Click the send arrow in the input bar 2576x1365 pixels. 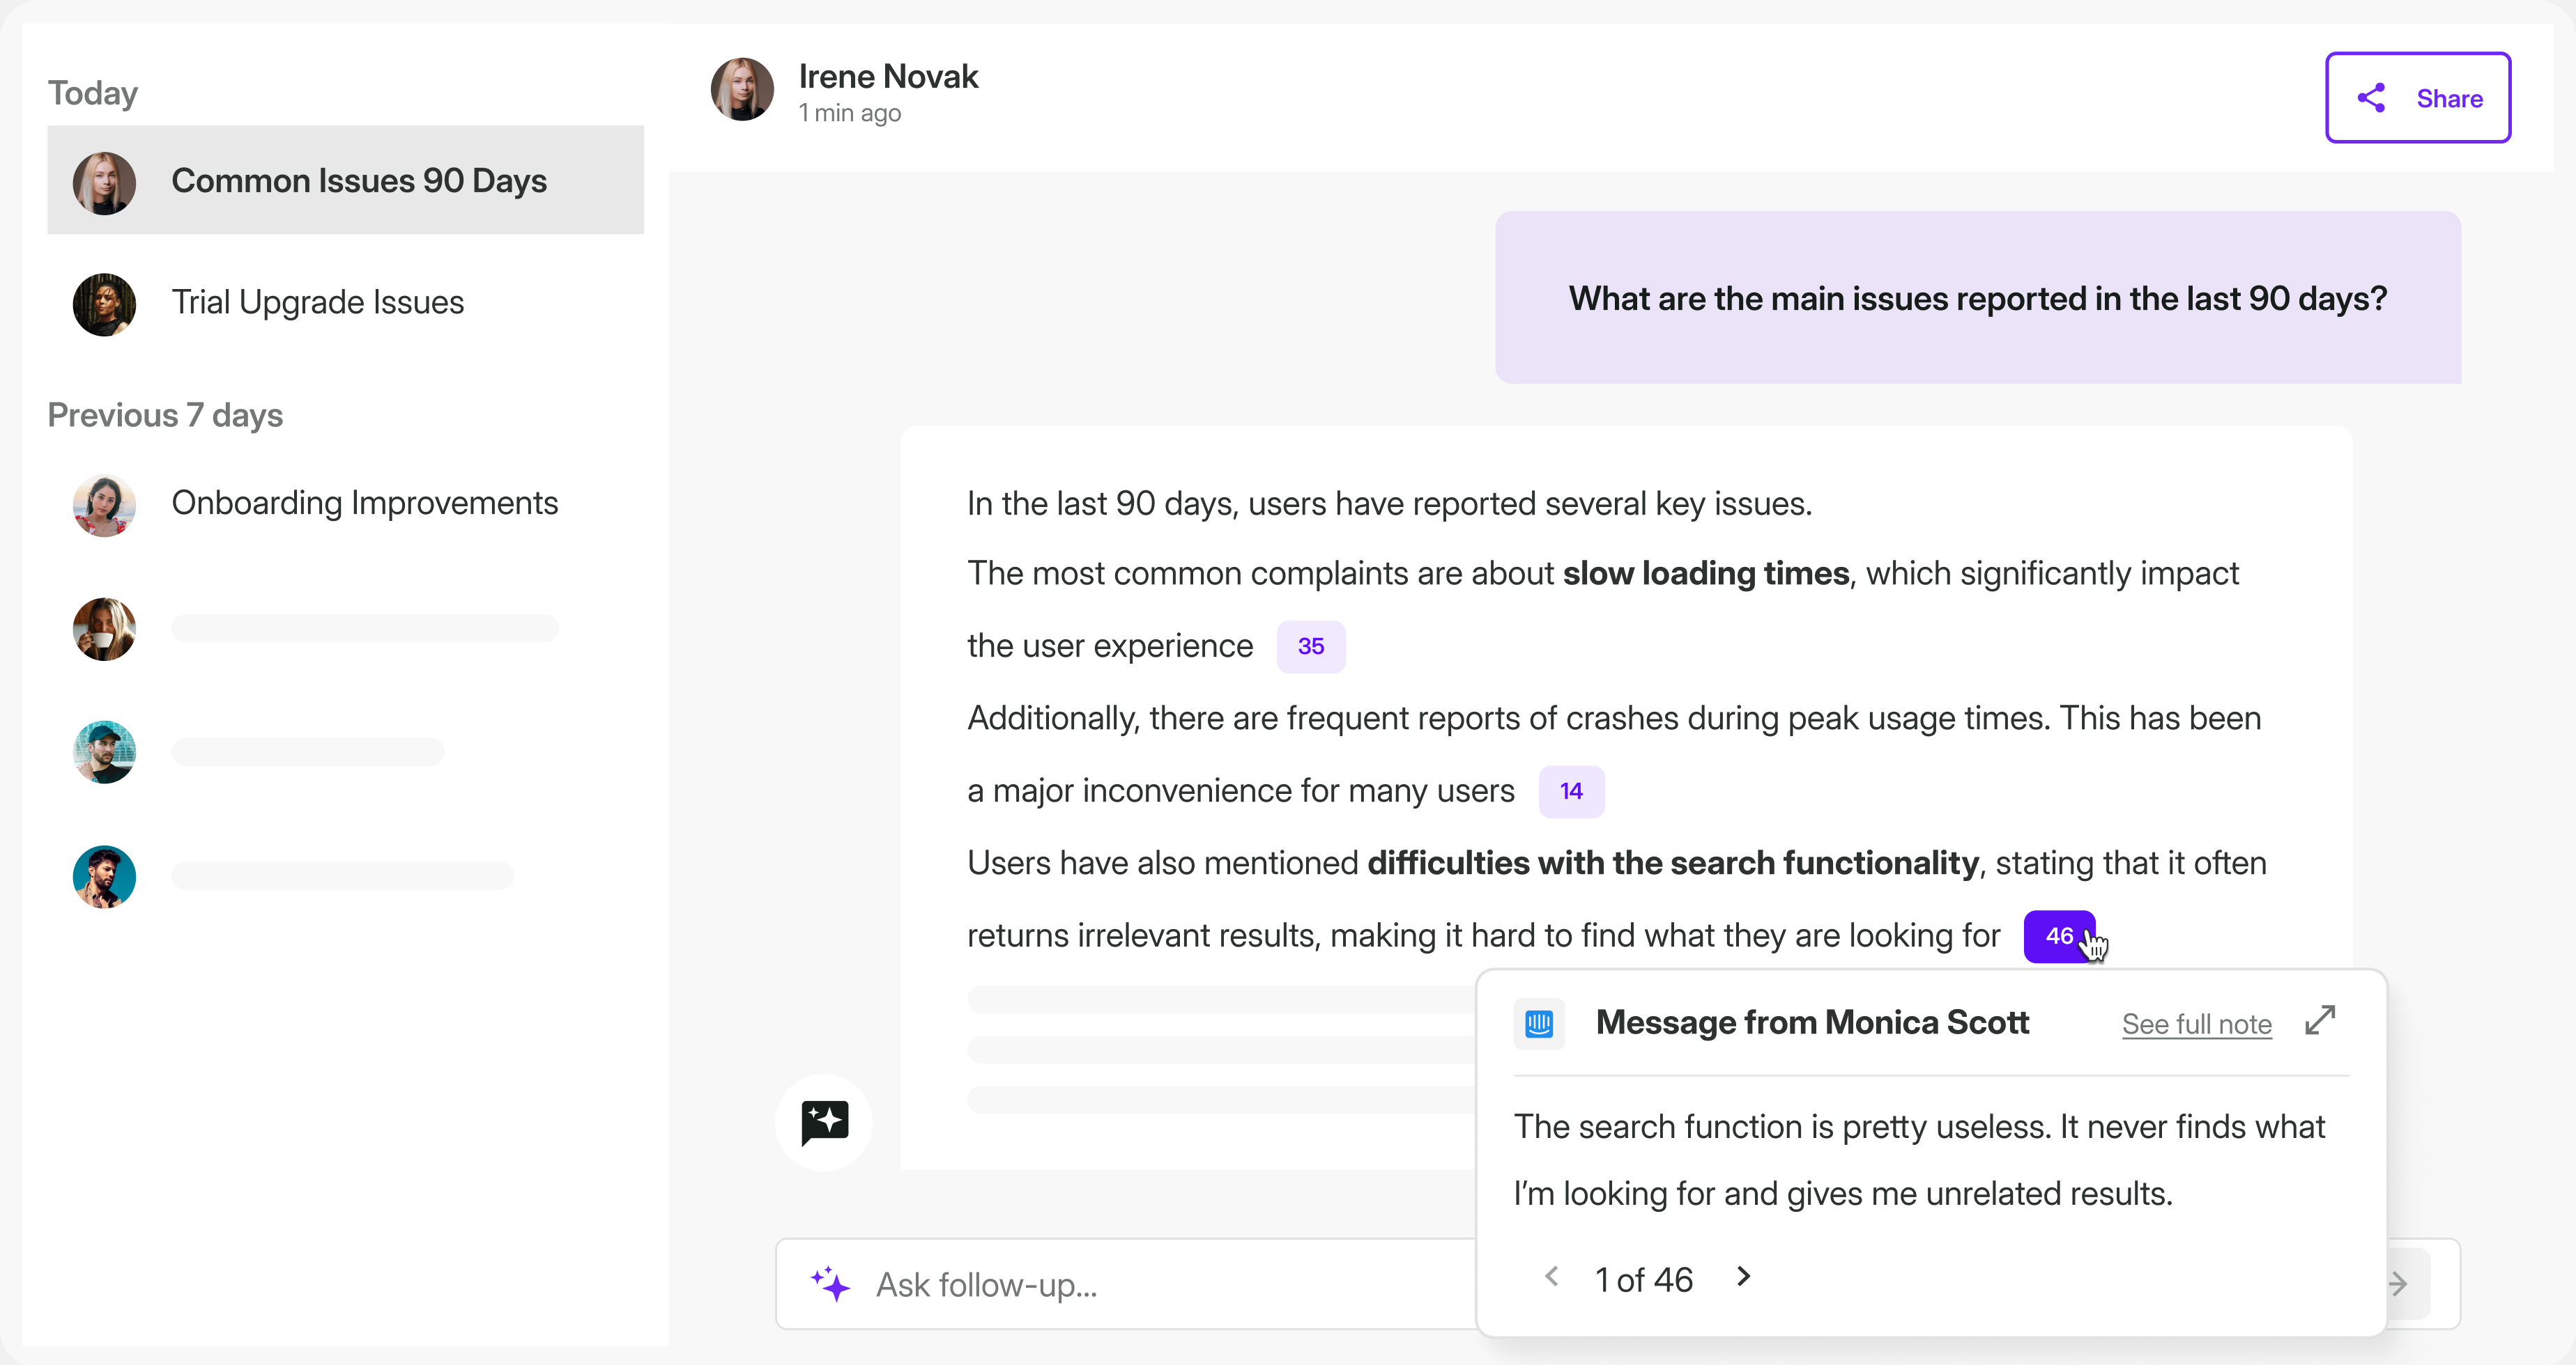2399,1284
